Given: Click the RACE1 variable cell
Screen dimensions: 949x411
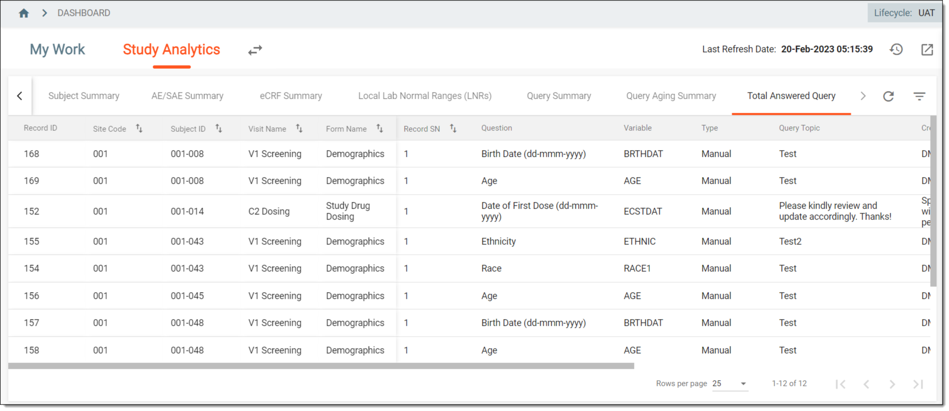Looking at the screenshot, I should click(637, 269).
